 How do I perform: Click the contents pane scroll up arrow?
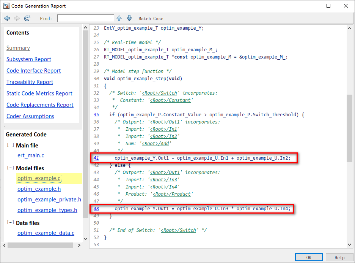(85, 27)
